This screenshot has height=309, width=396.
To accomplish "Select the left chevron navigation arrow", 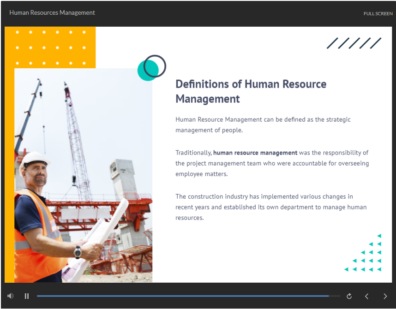I will (367, 296).
